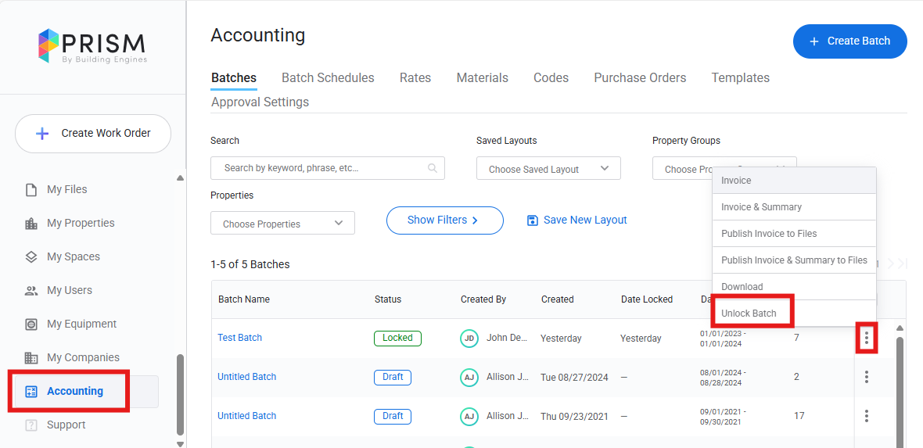Click the Create Batch button
Image resolution: width=923 pixels, height=448 pixels.
click(x=849, y=41)
